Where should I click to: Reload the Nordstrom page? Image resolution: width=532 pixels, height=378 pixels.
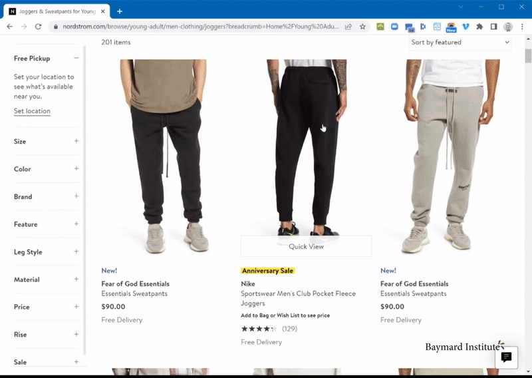click(x=38, y=27)
